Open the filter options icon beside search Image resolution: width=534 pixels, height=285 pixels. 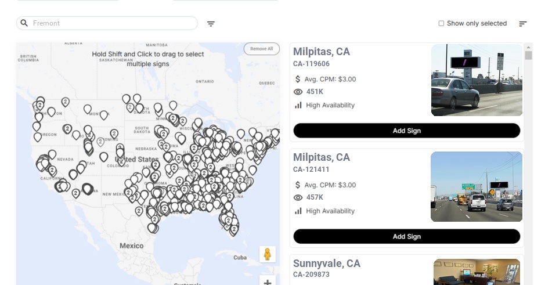(211, 24)
